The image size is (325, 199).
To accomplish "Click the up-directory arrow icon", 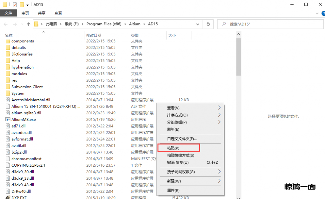I will [29, 24].
